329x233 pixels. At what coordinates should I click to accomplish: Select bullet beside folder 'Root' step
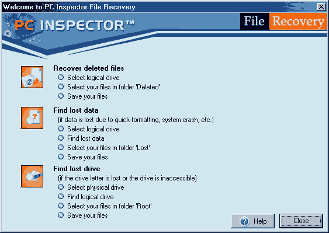pyautogui.click(x=61, y=206)
